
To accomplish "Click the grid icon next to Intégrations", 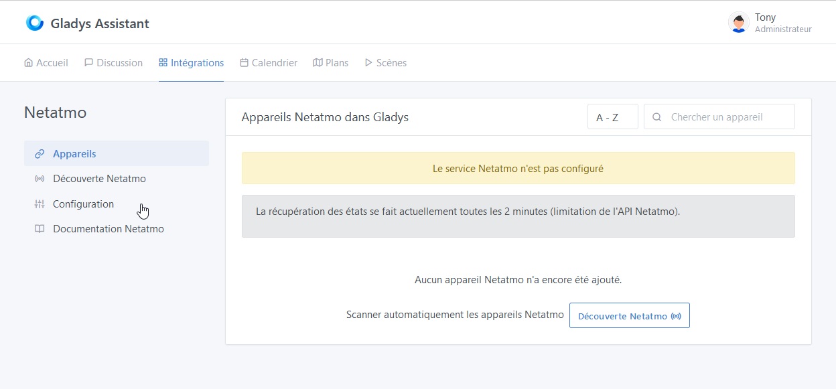I will pyautogui.click(x=163, y=62).
